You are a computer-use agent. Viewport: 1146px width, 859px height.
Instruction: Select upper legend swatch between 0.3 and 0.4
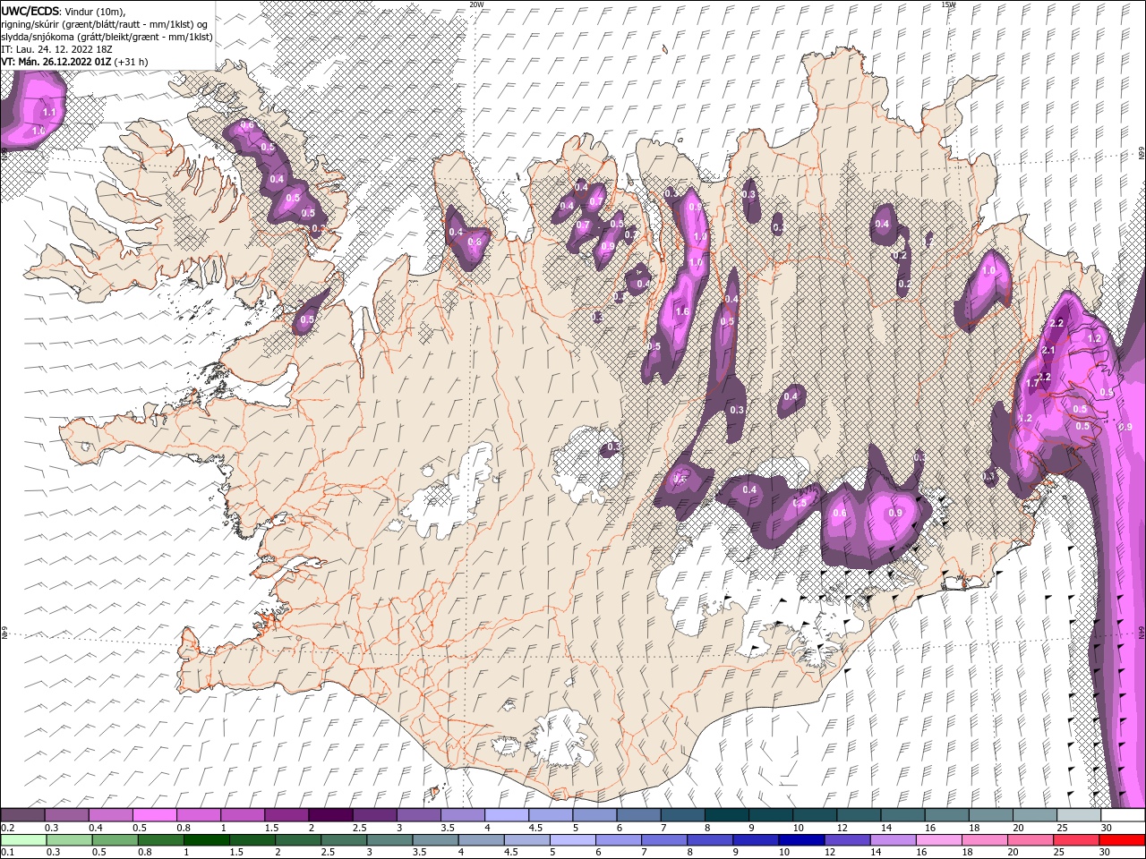pos(66,815)
